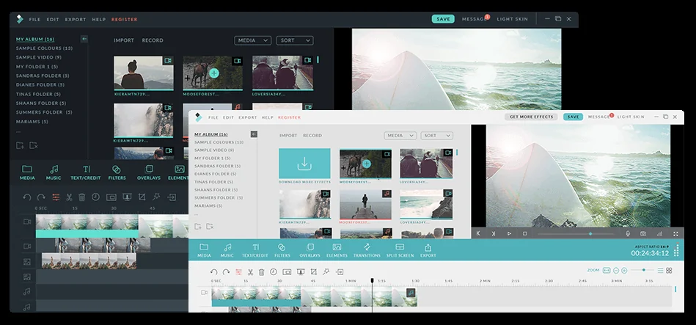Expand the Media dropdown in light window
The width and height of the screenshot is (696, 325).
coord(400,136)
